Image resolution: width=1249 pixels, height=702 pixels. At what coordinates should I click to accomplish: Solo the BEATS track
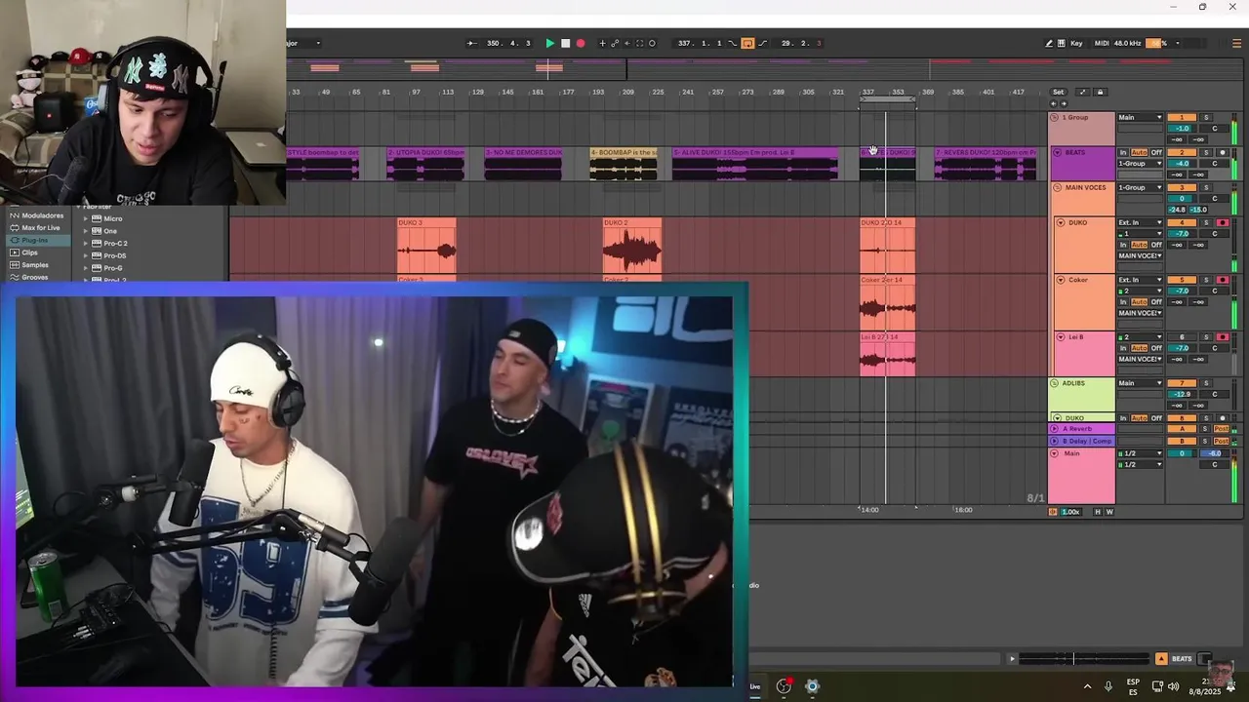click(1206, 152)
